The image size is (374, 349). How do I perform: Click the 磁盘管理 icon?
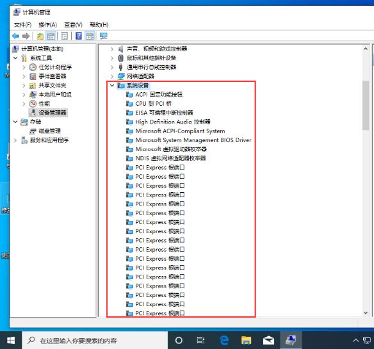[33, 131]
